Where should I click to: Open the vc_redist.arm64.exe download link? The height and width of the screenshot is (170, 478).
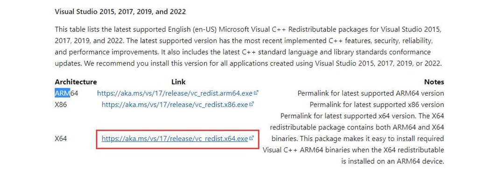(176, 93)
